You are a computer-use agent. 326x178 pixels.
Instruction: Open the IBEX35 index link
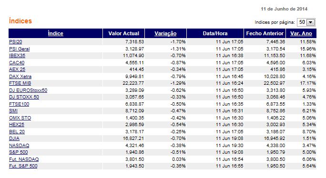[x=17, y=56]
